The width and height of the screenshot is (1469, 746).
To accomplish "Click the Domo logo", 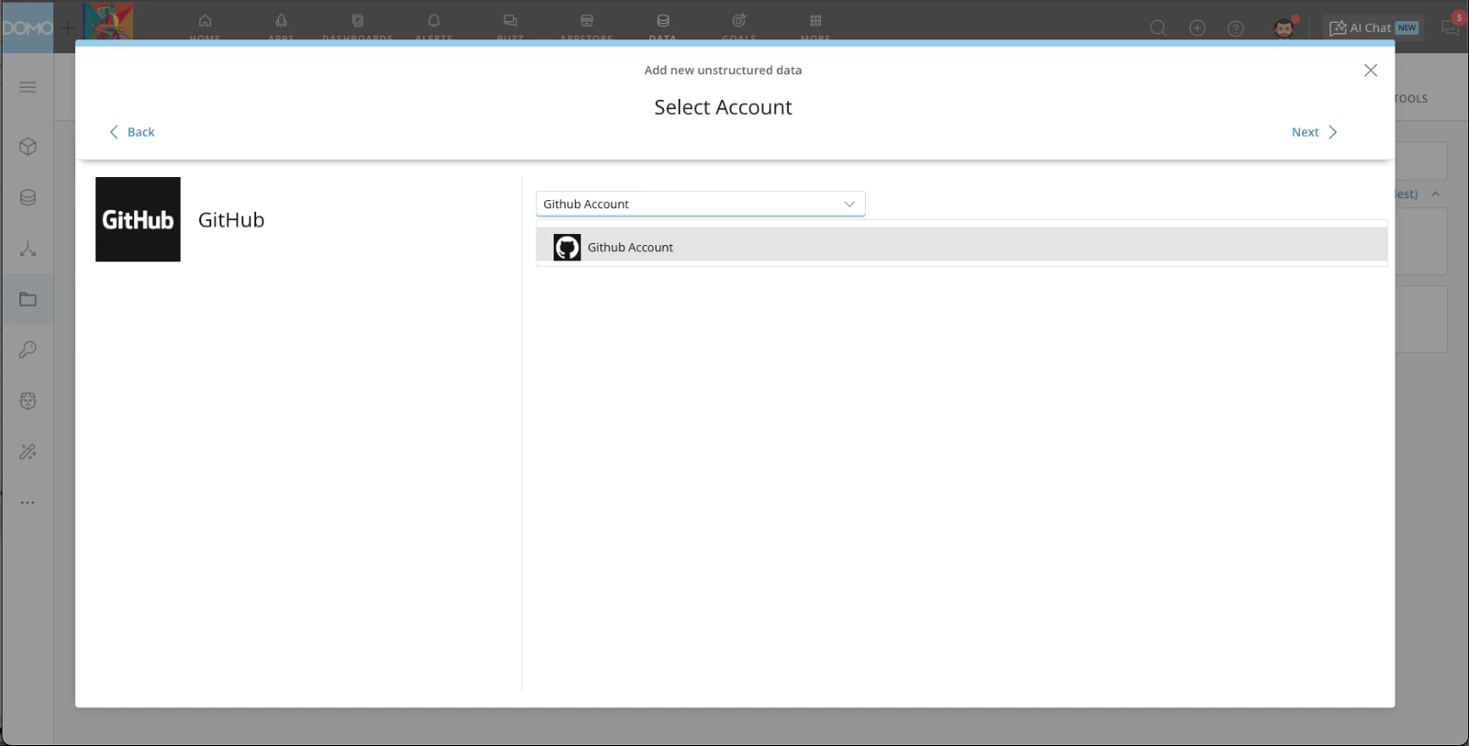I will point(28,28).
